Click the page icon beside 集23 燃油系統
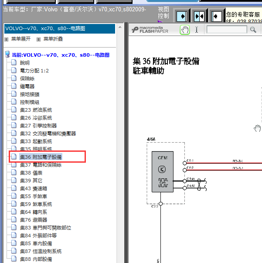Screen dimensions: 262x263 14,109
